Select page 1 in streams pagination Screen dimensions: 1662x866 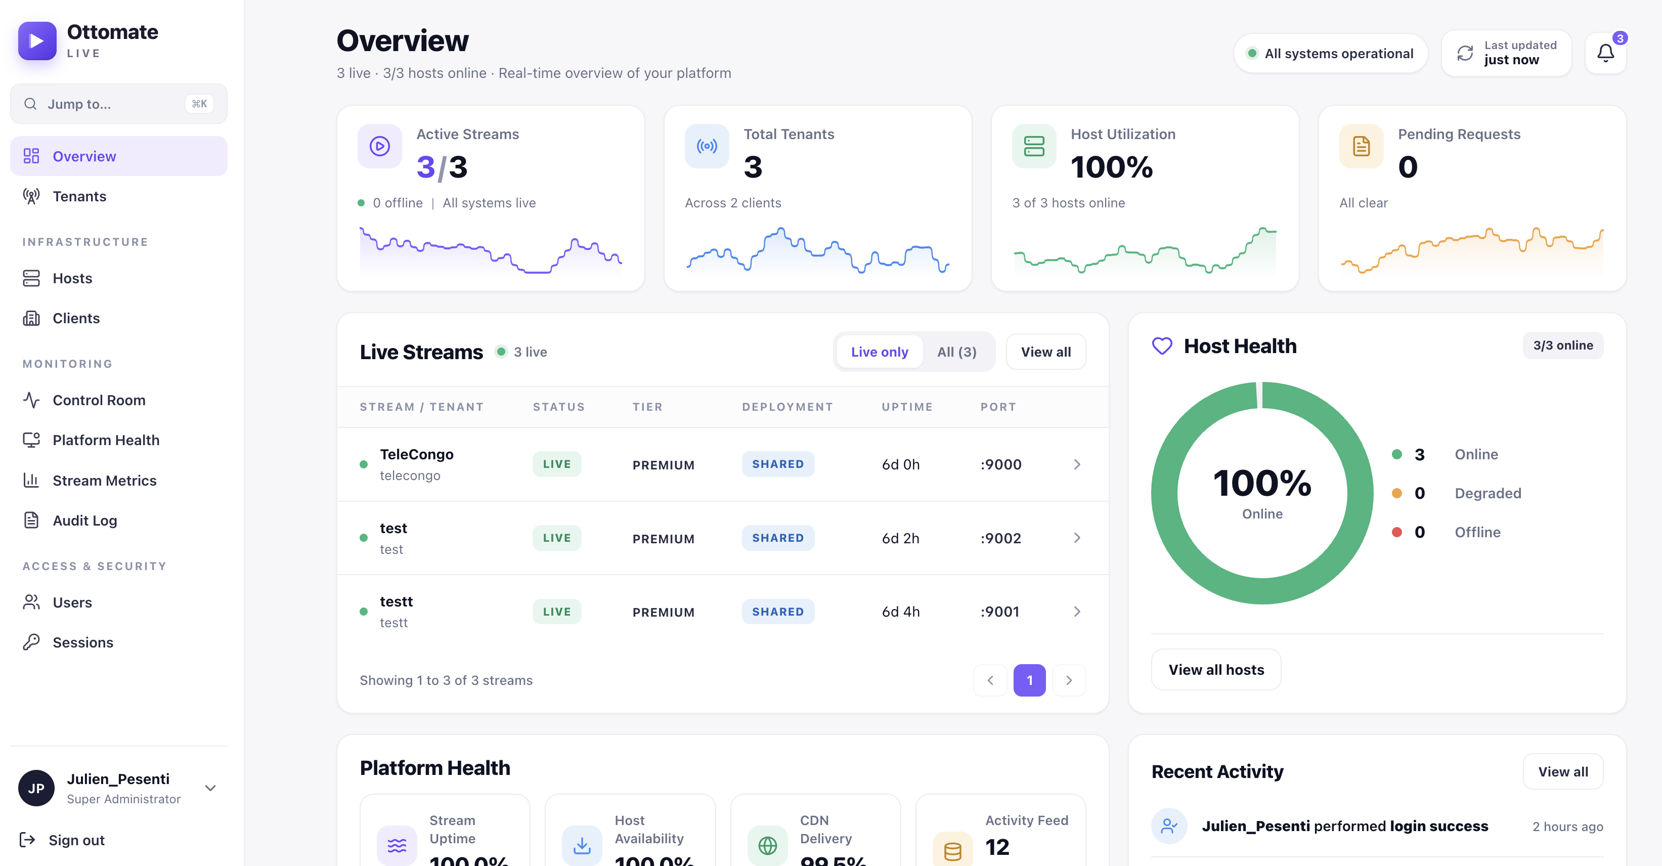coord(1030,680)
